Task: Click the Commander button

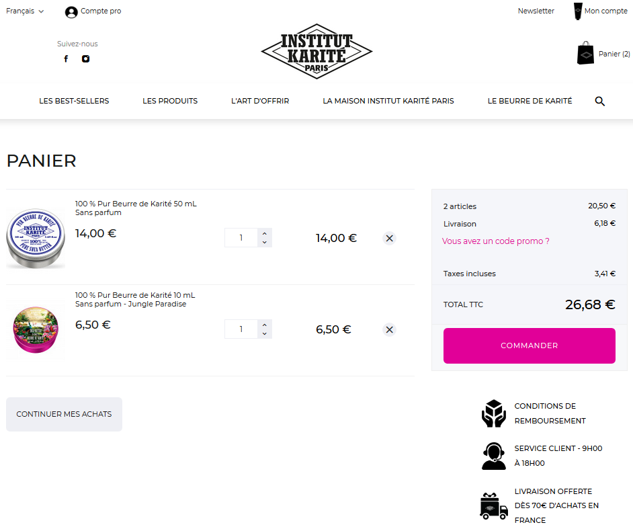Action: [x=530, y=345]
